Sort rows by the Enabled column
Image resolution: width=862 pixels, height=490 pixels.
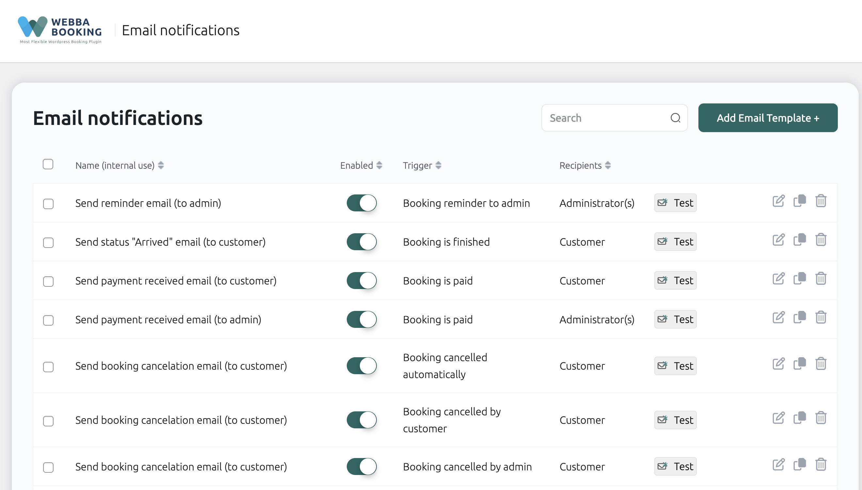click(379, 165)
